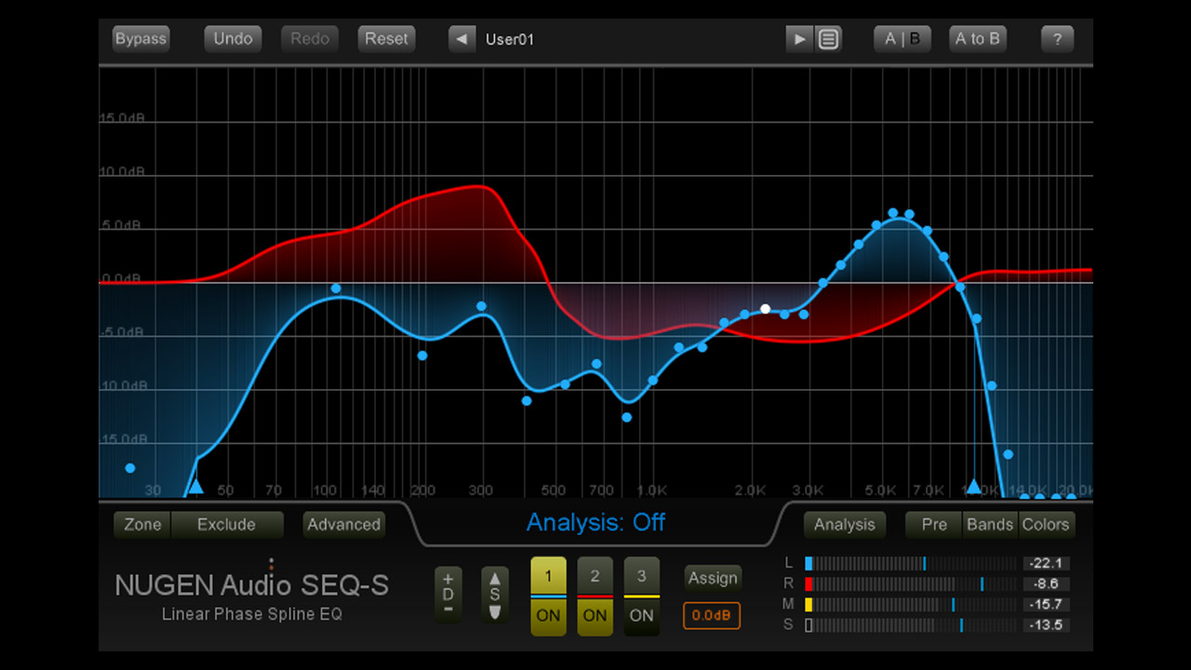Go to next preset arrow
The width and height of the screenshot is (1191, 670).
click(x=798, y=39)
